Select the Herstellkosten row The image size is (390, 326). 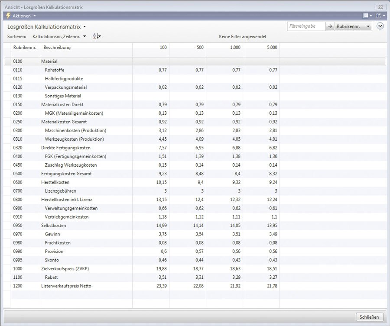tap(195, 182)
